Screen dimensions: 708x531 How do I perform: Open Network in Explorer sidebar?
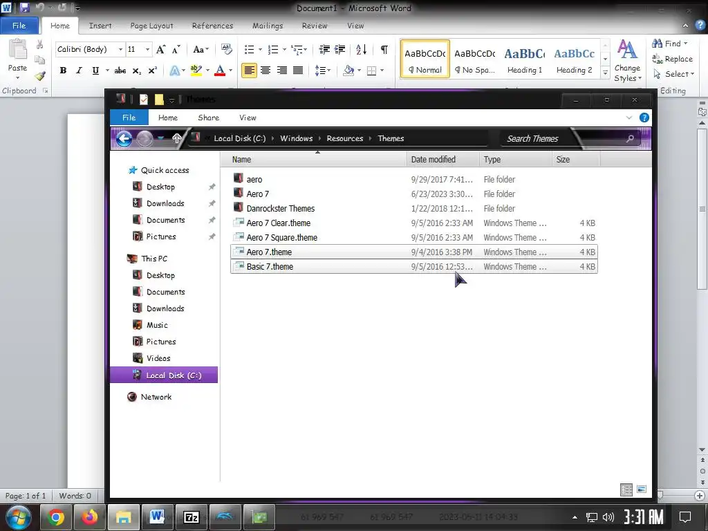[156, 397]
